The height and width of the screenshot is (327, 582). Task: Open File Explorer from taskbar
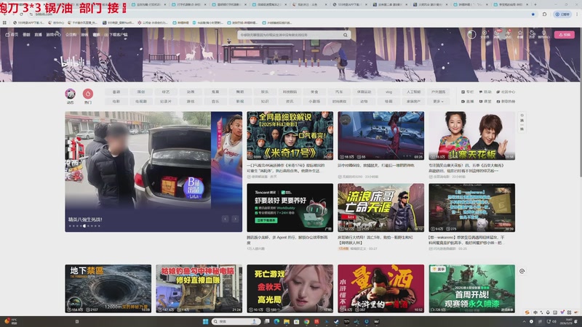[287, 321]
